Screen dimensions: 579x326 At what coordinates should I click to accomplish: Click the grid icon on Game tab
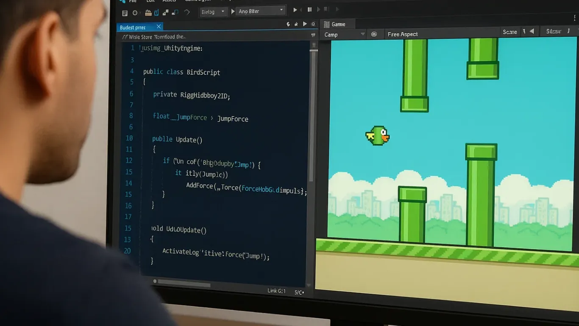point(326,25)
